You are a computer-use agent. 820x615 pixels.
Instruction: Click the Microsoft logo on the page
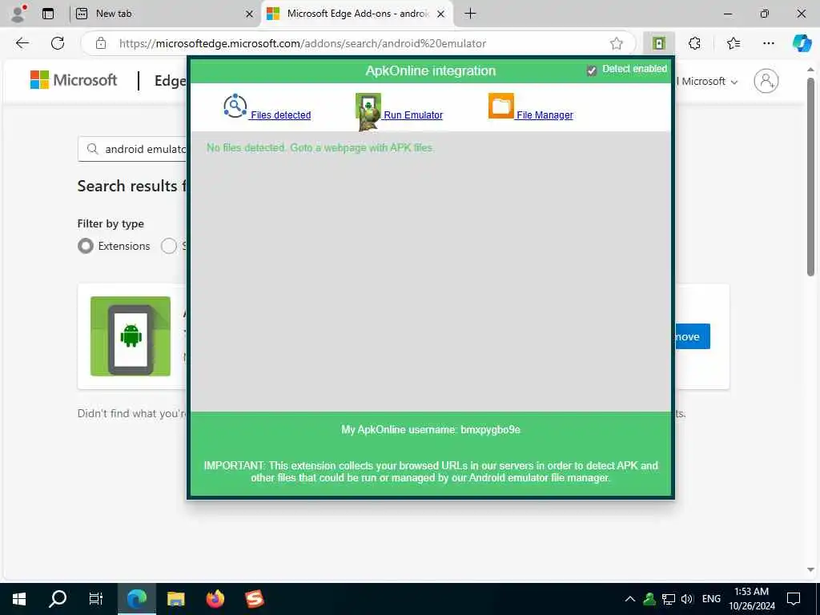(x=74, y=80)
